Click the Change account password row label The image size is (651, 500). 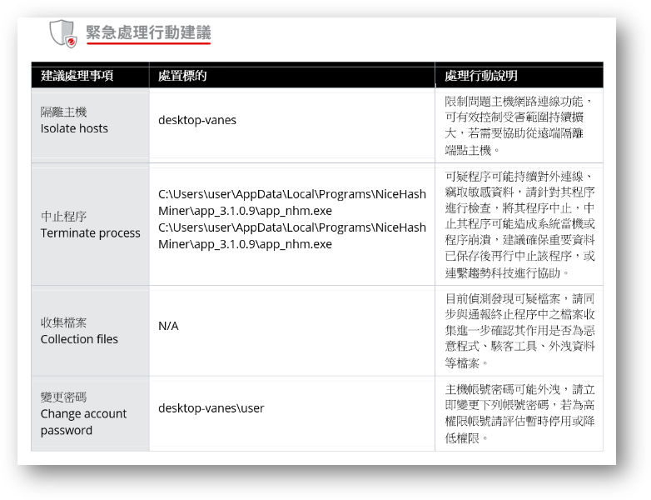[x=83, y=413]
